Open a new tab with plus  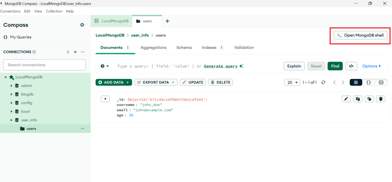[x=168, y=21]
